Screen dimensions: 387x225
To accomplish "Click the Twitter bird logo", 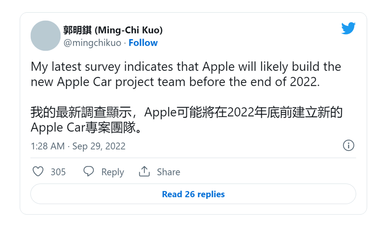I will tap(348, 28).
